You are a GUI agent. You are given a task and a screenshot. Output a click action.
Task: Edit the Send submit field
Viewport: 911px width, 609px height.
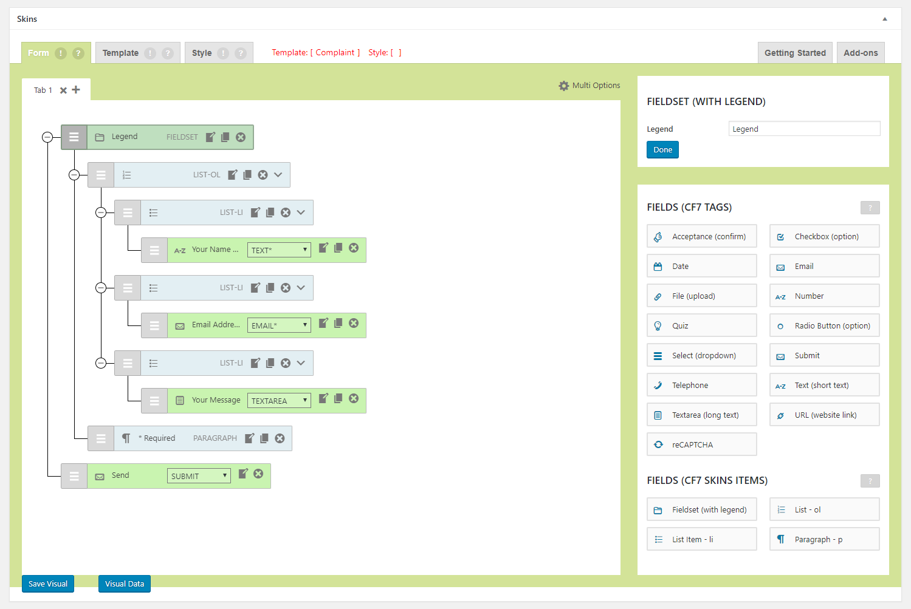click(x=243, y=474)
